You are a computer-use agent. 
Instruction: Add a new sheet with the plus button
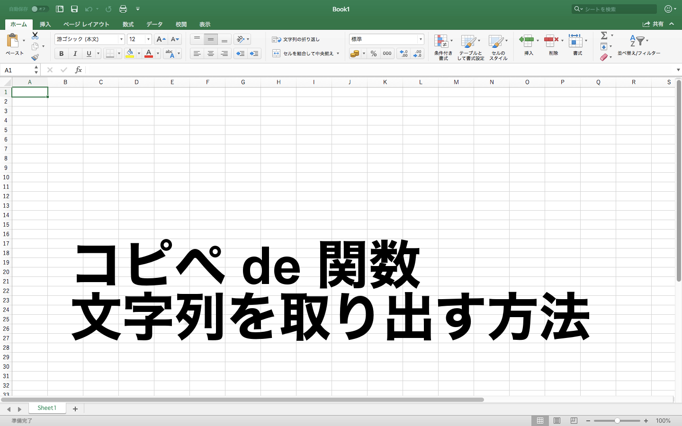[x=75, y=408]
